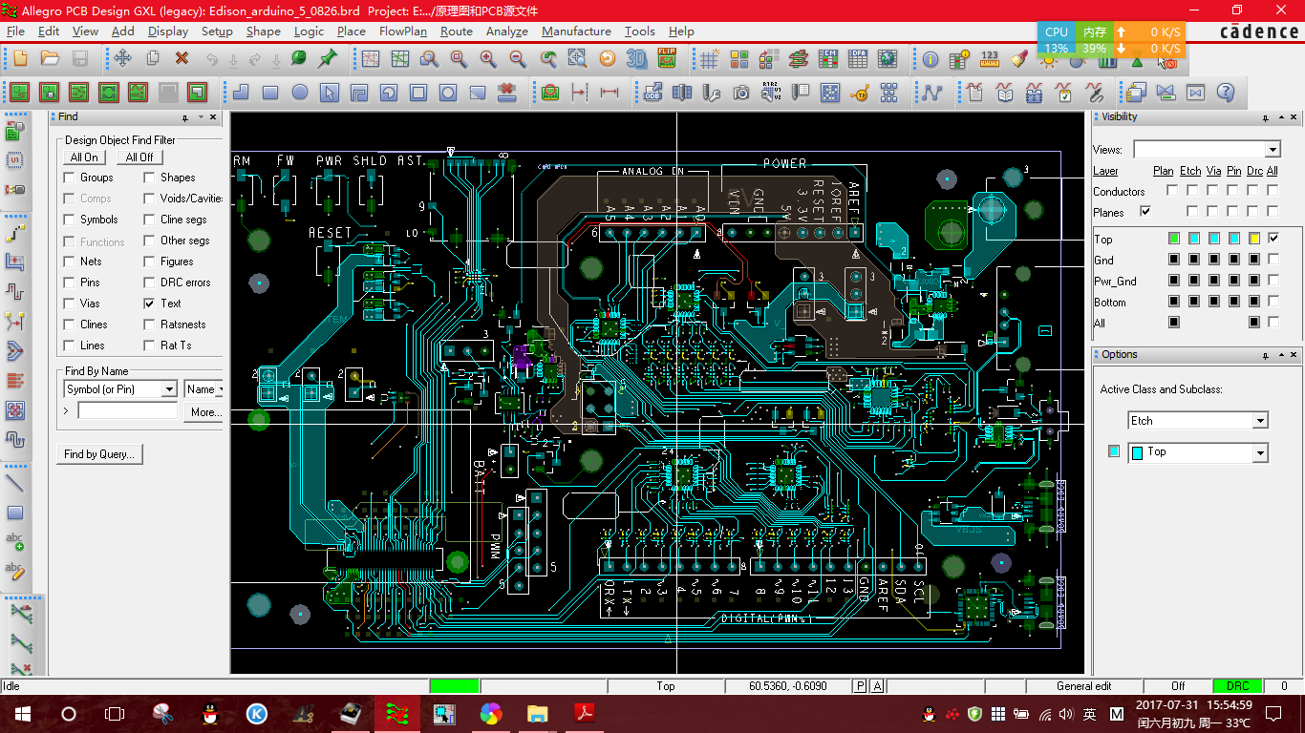Open the Etch active class dropdown
The image size is (1305, 733).
[x=1260, y=421]
